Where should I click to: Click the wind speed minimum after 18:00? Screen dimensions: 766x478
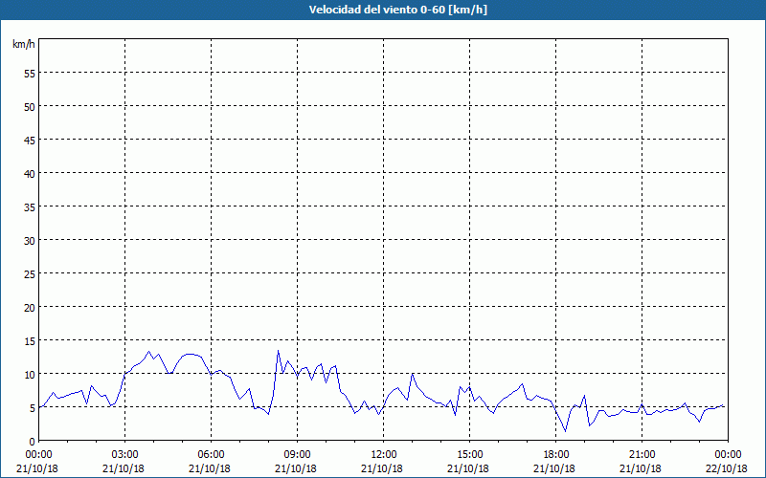pos(565,431)
